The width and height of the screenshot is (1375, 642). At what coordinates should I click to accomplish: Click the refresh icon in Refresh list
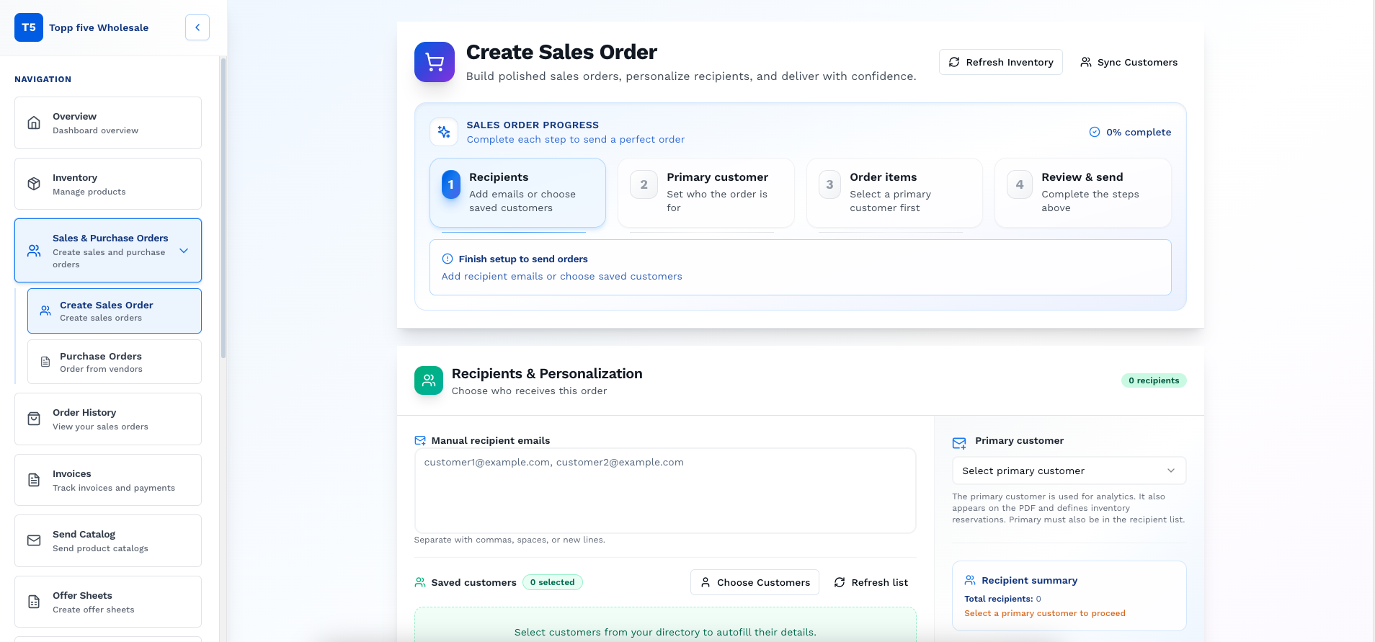[x=840, y=582]
